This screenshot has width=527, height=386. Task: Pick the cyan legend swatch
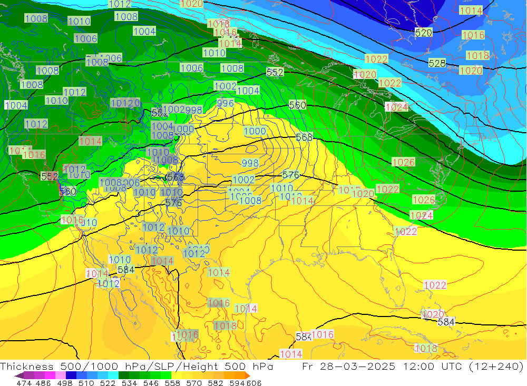113,375
